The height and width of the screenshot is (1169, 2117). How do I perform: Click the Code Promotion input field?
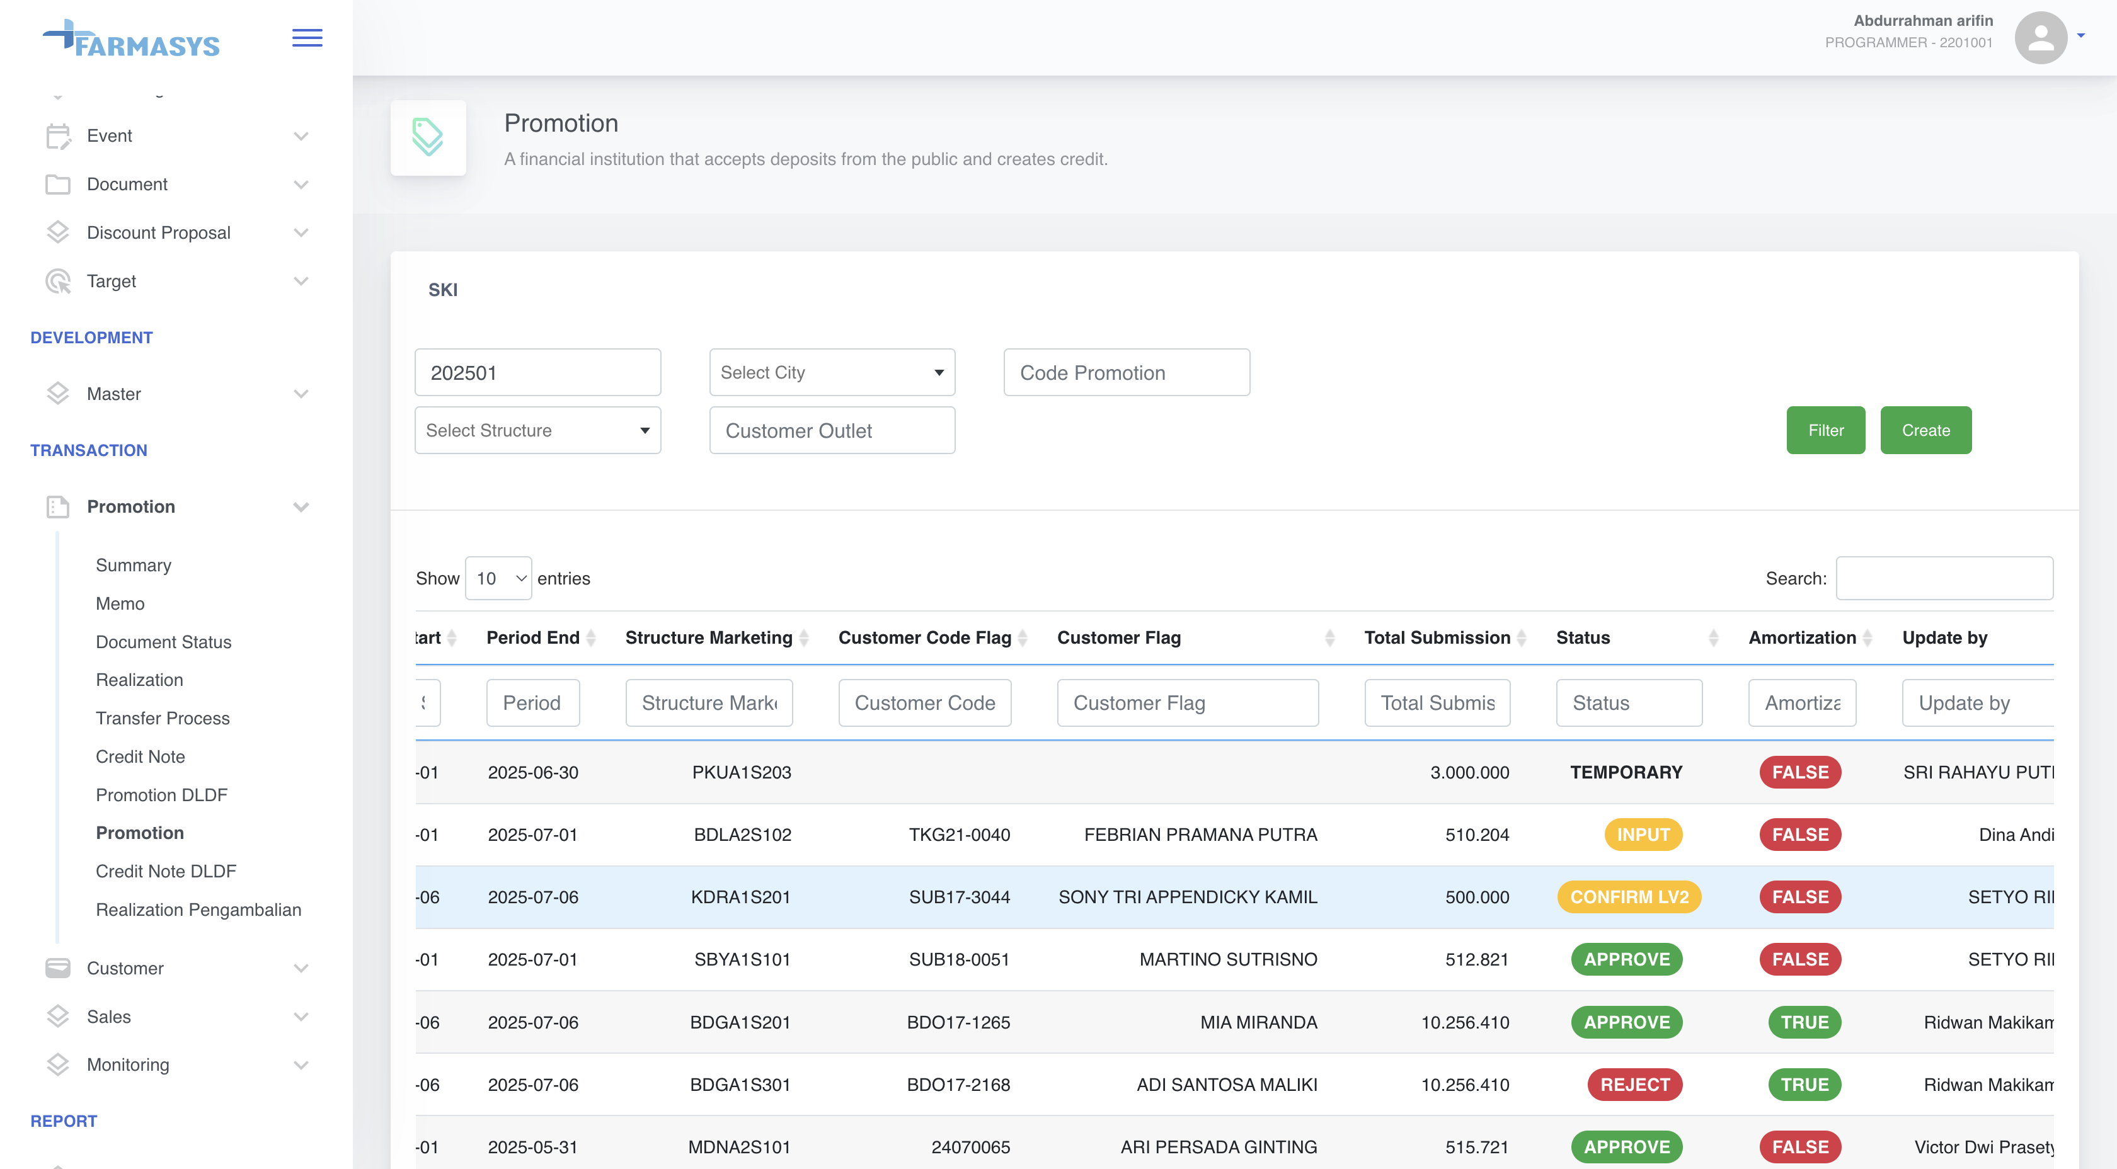tap(1126, 372)
